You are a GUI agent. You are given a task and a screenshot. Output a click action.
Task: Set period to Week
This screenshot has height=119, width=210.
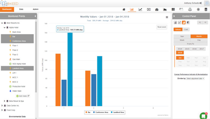click(182, 40)
